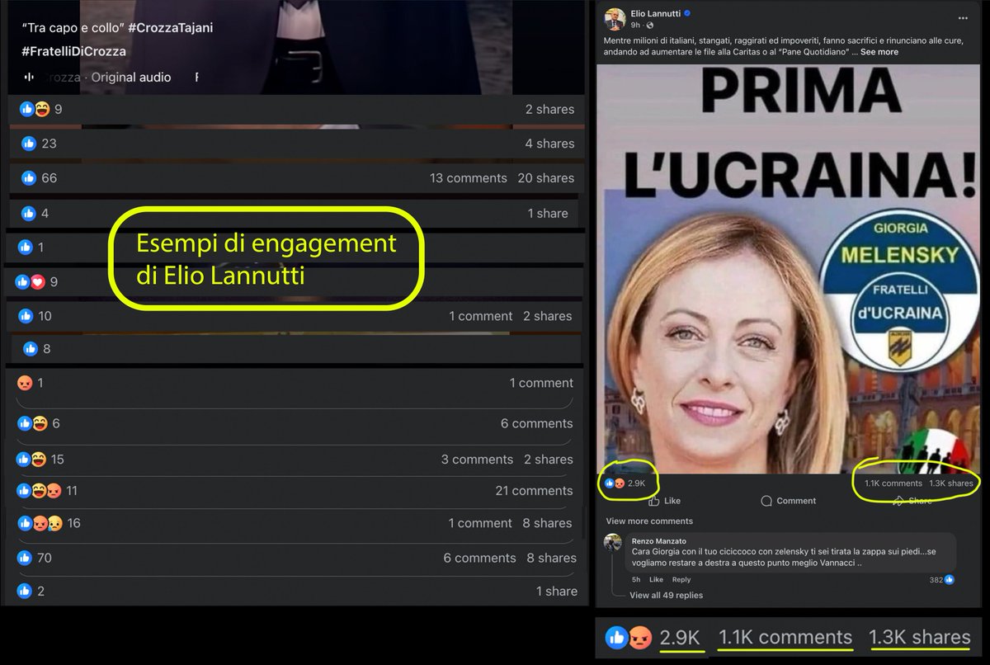Open the #CrozzaTajani hashtag

coord(172,28)
